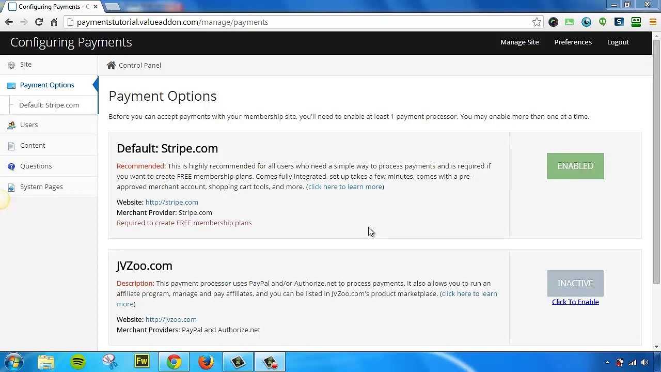661x372 pixels.
Task: Open browser home page icon
Action: point(54,22)
